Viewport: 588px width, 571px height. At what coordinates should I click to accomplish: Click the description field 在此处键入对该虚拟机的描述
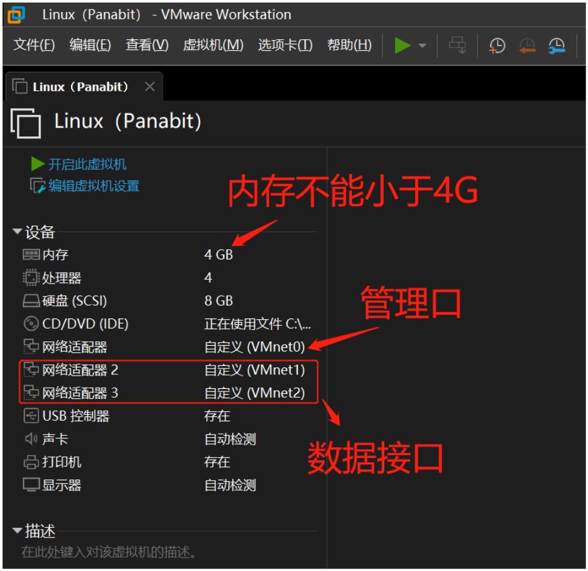(109, 551)
